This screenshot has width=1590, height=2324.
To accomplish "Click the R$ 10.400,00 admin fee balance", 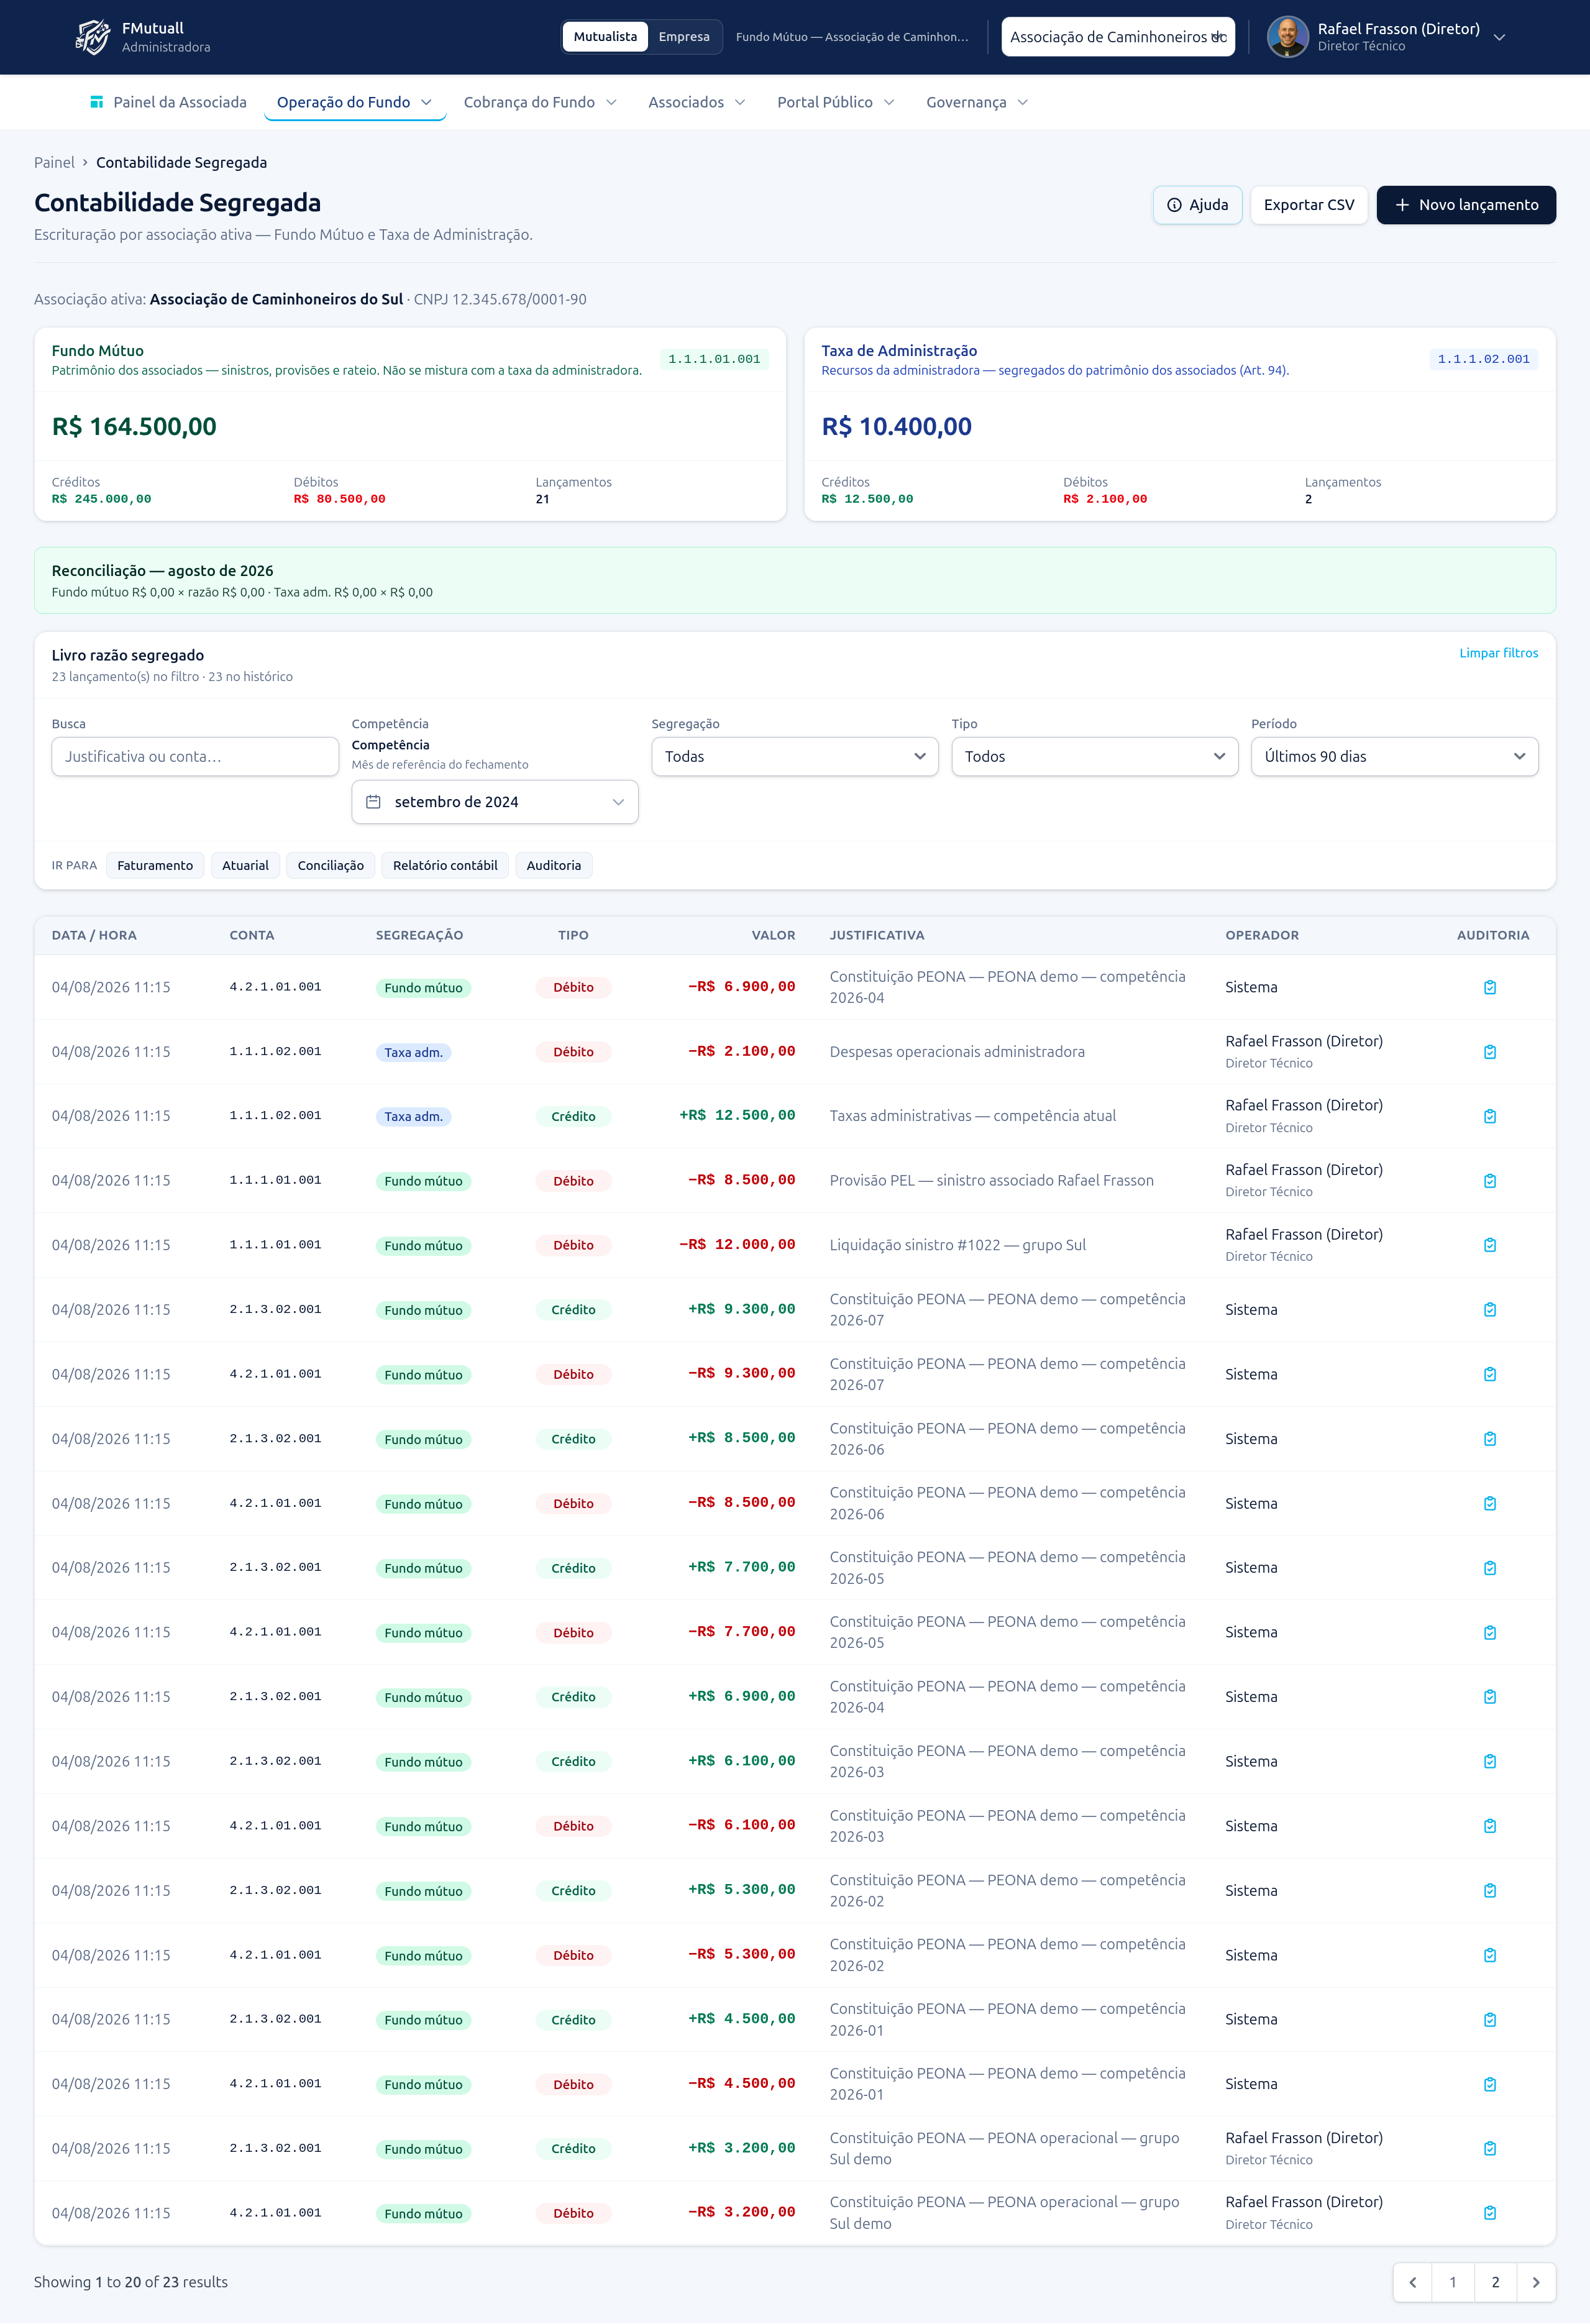I will pyautogui.click(x=896, y=427).
